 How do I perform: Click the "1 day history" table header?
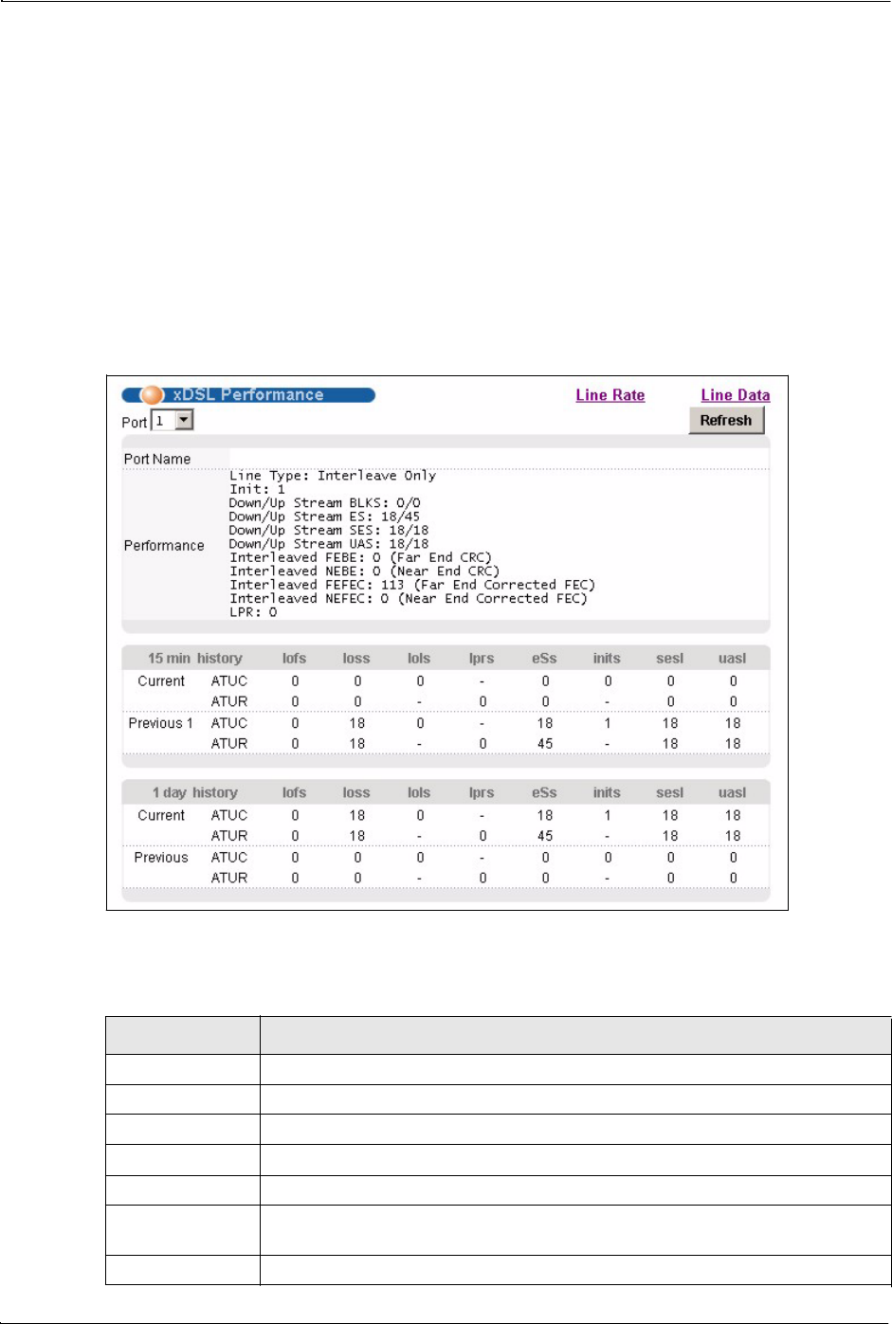[195, 792]
